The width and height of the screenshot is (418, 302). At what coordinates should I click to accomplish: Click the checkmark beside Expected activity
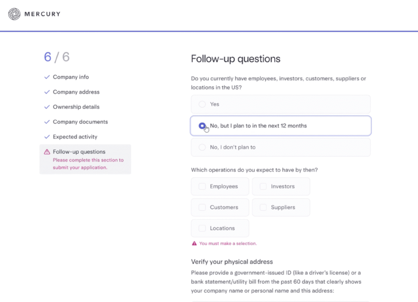(x=47, y=137)
